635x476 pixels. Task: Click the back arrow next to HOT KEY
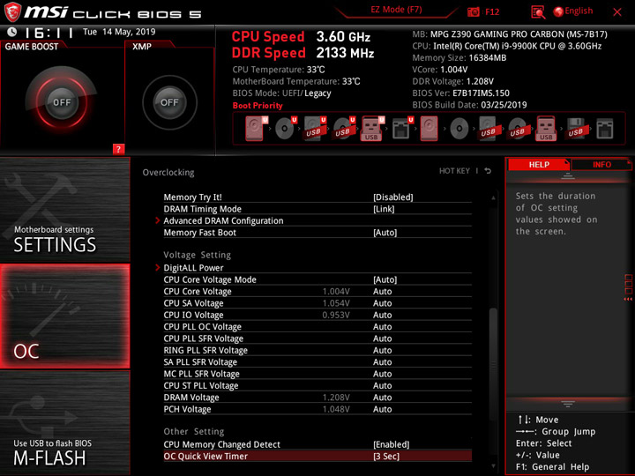[488, 171]
